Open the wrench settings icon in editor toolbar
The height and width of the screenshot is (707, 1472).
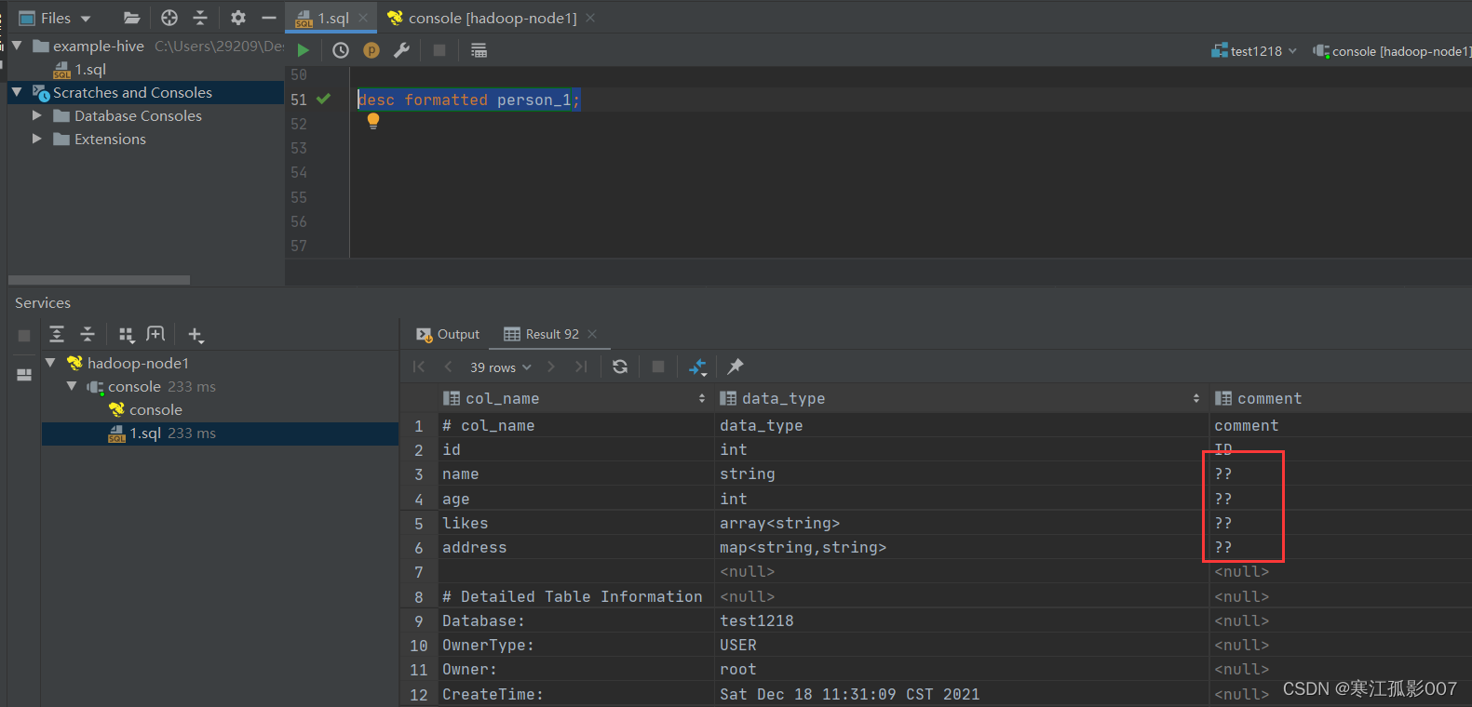point(401,50)
